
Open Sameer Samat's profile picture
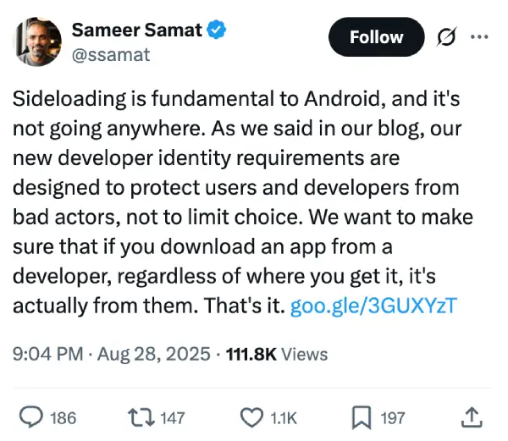[x=37, y=41]
